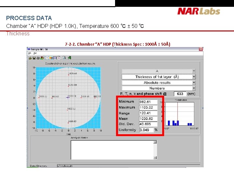Click the '7-2-2. Chamber A HDP' caption
Image resolution: width=234 pixels, height=175 pixels.
[x=118, y=44]
